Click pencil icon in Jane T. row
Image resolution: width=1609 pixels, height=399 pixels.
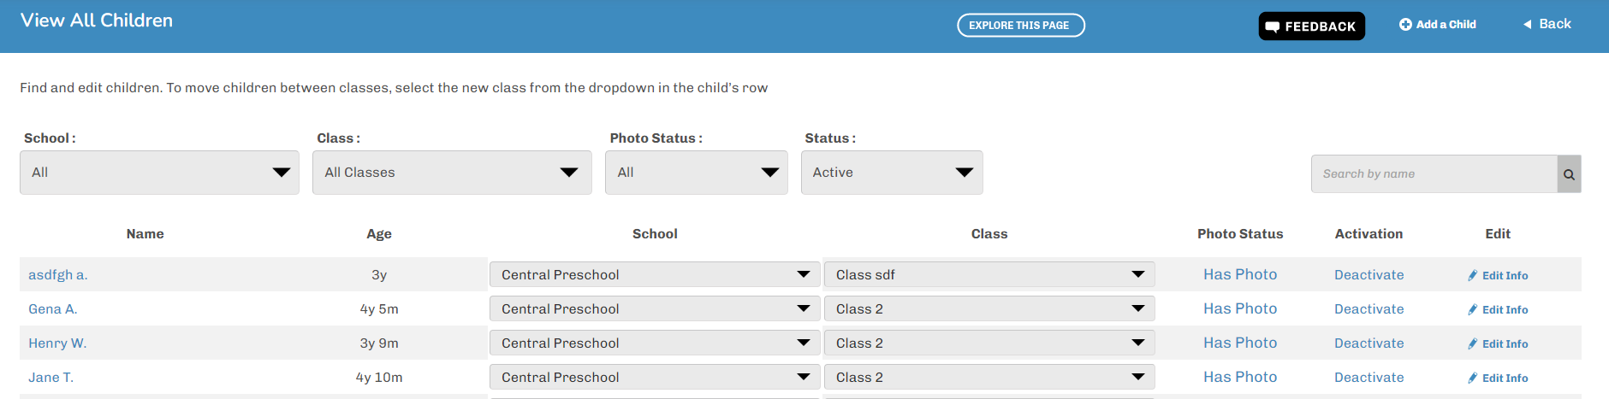(1473, 378)
